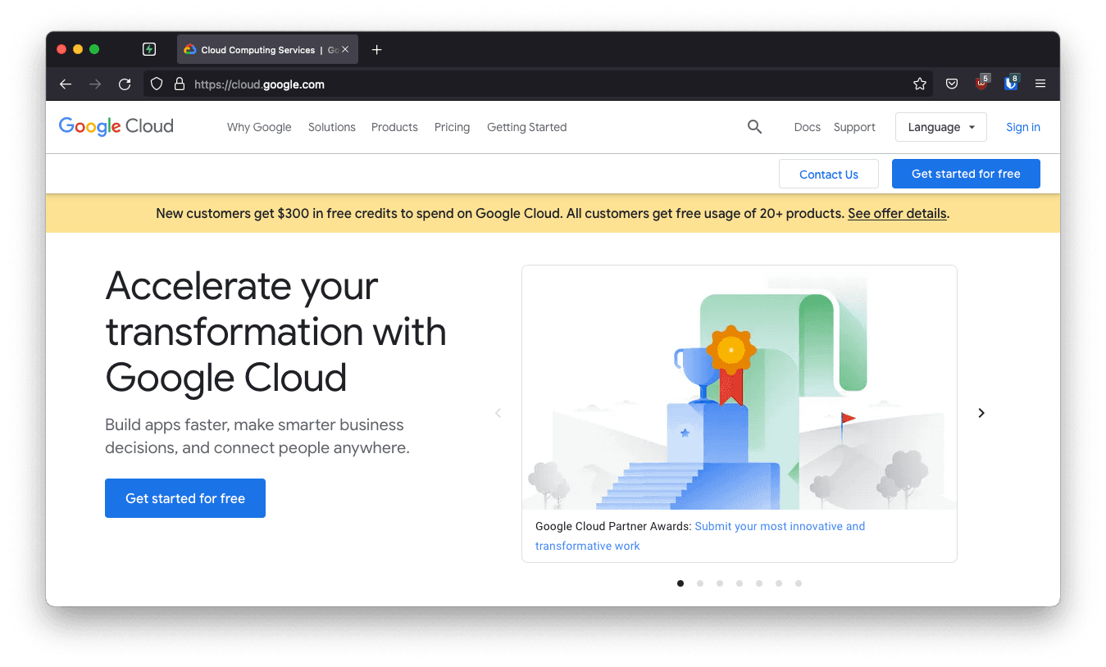Image resolution: width=1106 pixels, height=667 pixels.
Task: Open the Language dropdown
Action: 940,127
